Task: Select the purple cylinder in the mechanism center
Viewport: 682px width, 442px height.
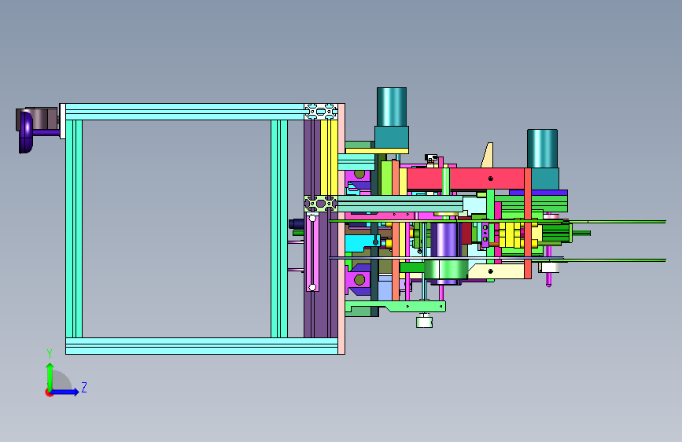Action: 445,240
